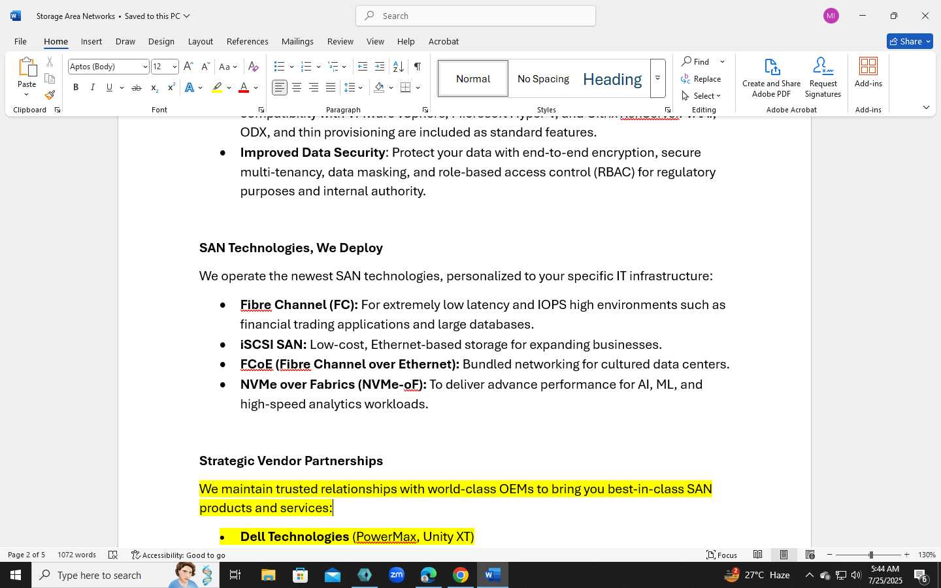Click the Decrease Indent icon
The height and width of the screenshot is (588, 941).
(x=363, y=67)
